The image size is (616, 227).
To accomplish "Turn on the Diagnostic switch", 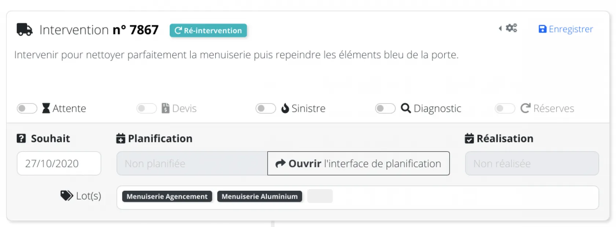I will (385, 109).
